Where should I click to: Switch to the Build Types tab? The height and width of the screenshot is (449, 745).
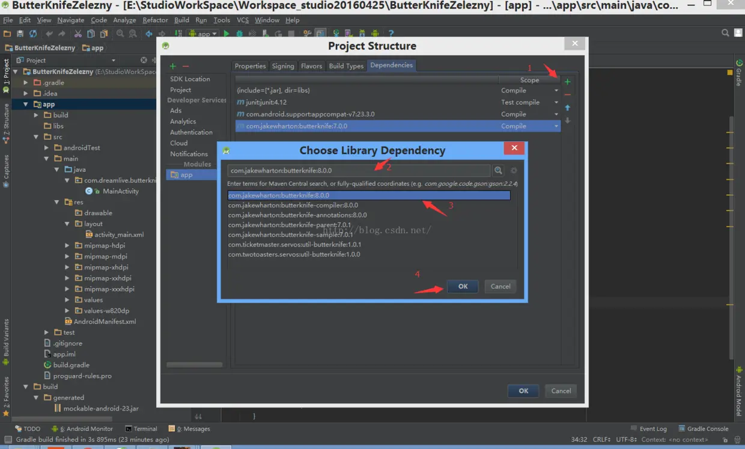tap(346, 66)
